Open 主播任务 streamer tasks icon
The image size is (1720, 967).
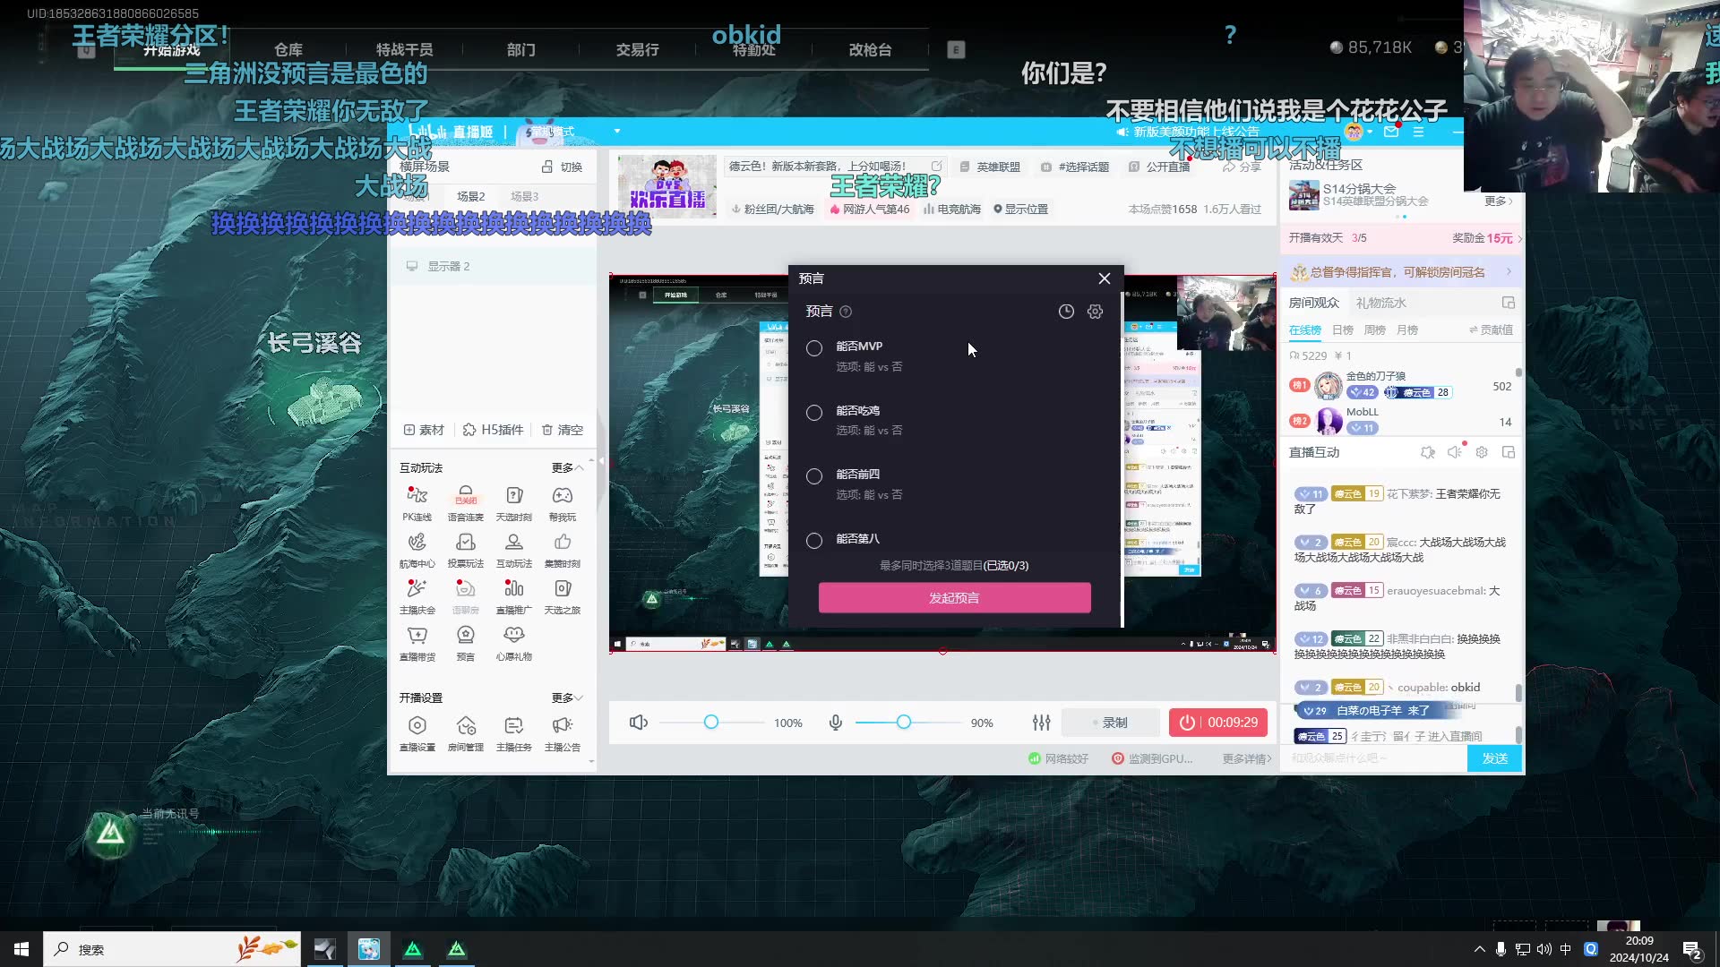point(514,732)
